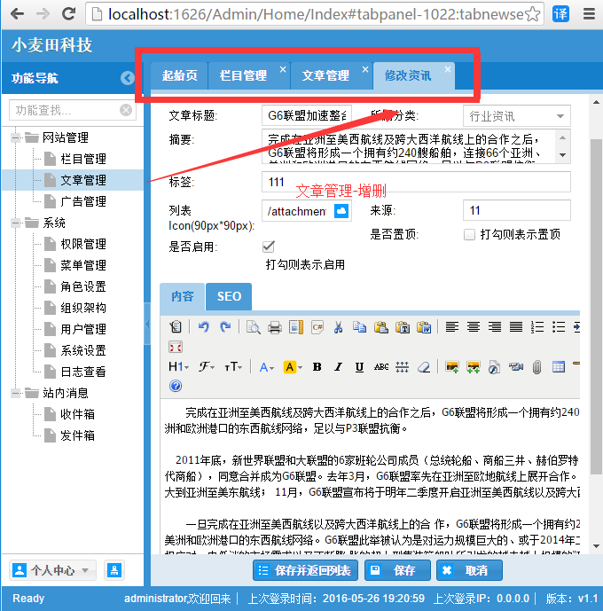The width and height of the screenshot is (603, 611).
Task: Click the 功能查找 search field
Action: point(73,110)
